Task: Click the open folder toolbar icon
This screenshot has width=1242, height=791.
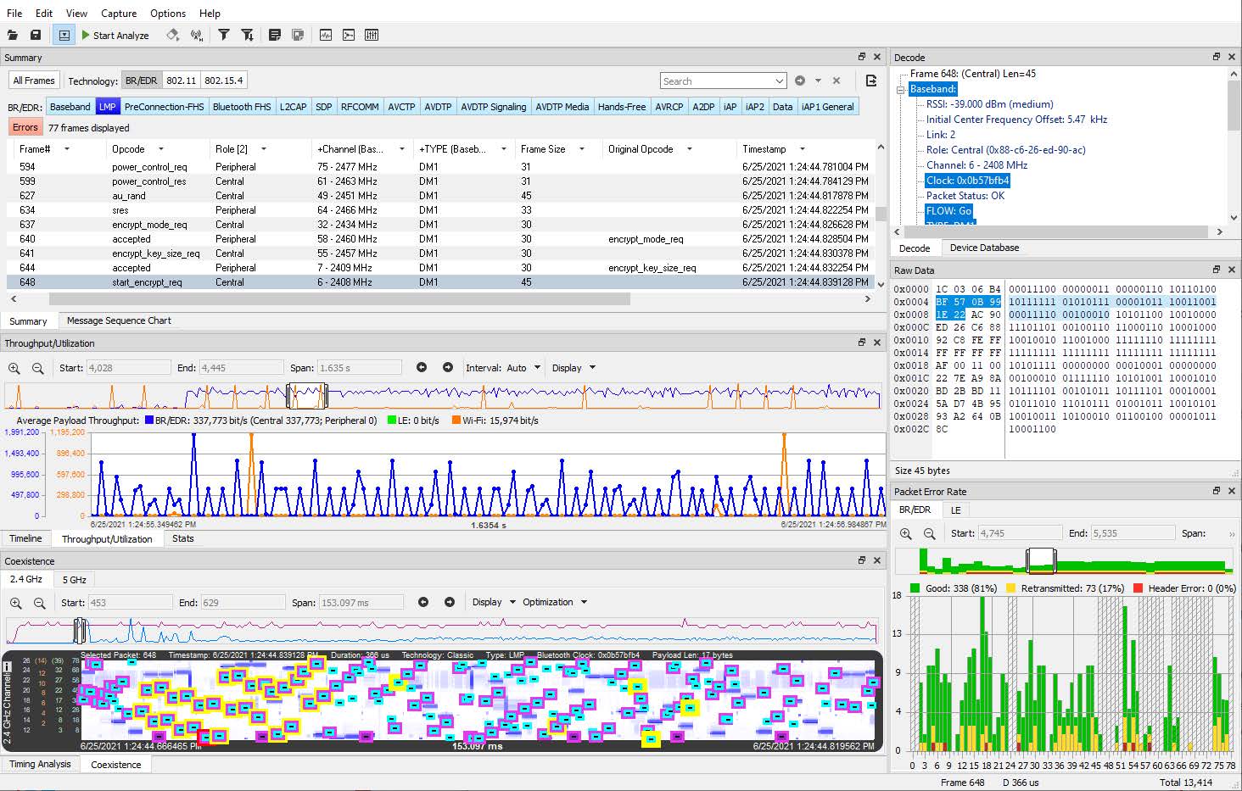Action: (12, 35)
